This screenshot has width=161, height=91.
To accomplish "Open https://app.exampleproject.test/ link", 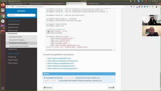I will pos(59,58).
